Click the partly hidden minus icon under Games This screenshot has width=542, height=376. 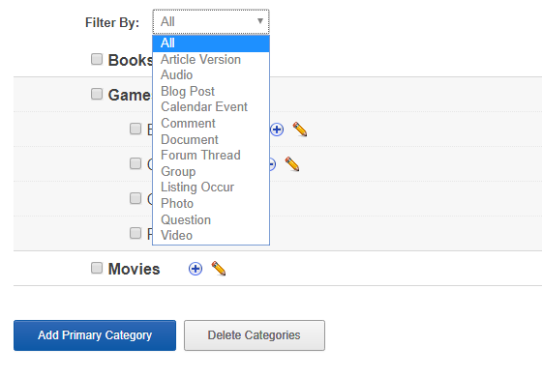pyautogui.click(x=272, y=164)
